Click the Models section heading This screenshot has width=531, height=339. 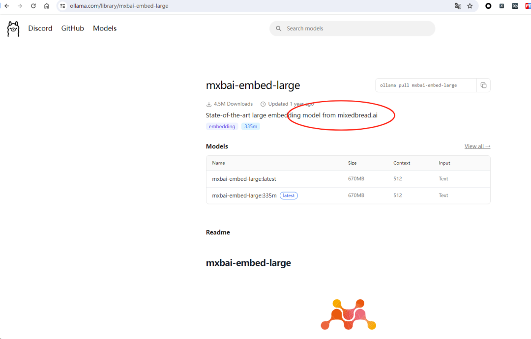(217, 146)
